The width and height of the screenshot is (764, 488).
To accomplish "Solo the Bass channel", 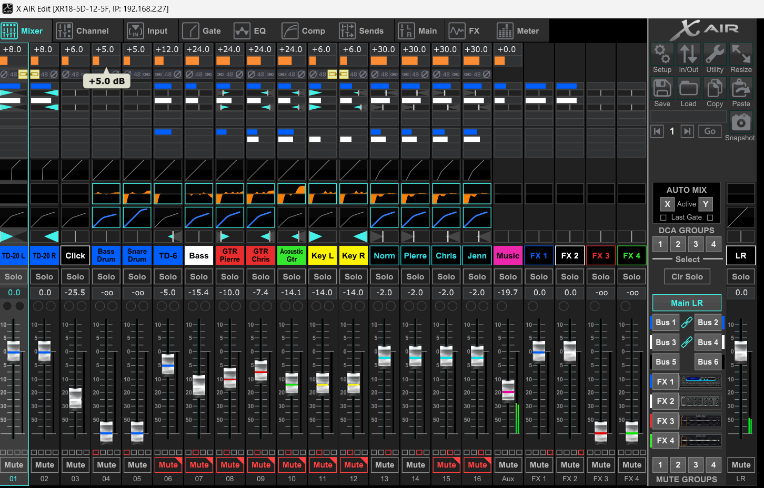I will coord(199,277).
